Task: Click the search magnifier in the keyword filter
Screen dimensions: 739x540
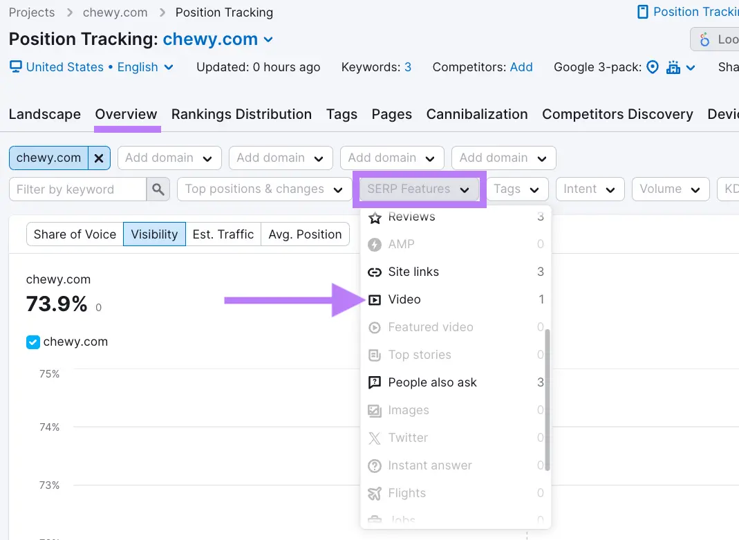Action: point(157,188)
